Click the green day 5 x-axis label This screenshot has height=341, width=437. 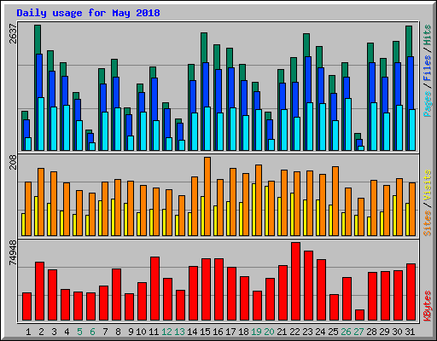79,332
